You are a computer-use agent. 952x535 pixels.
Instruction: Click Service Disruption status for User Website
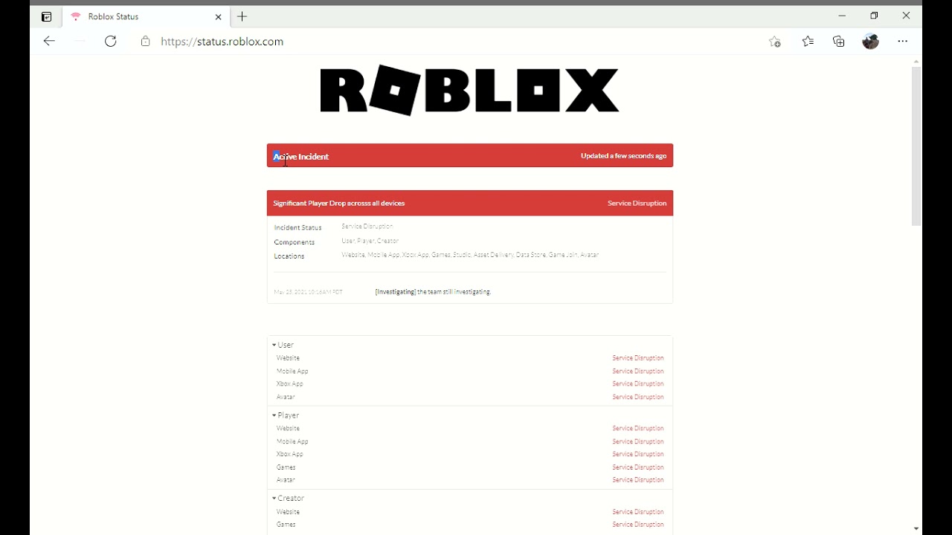pos(638,358)
